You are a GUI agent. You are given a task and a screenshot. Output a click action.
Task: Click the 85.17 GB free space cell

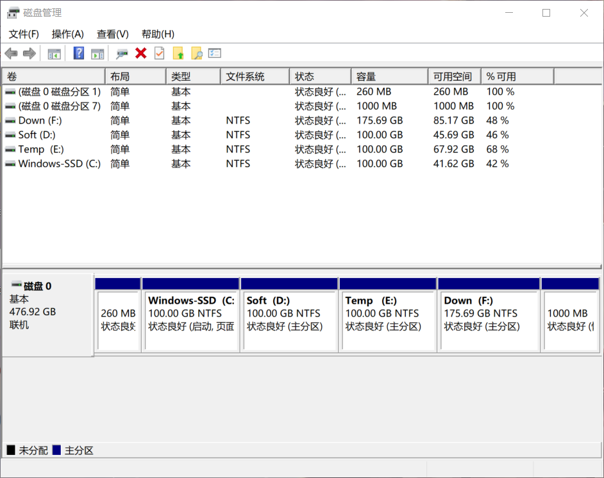click(453, 120)
